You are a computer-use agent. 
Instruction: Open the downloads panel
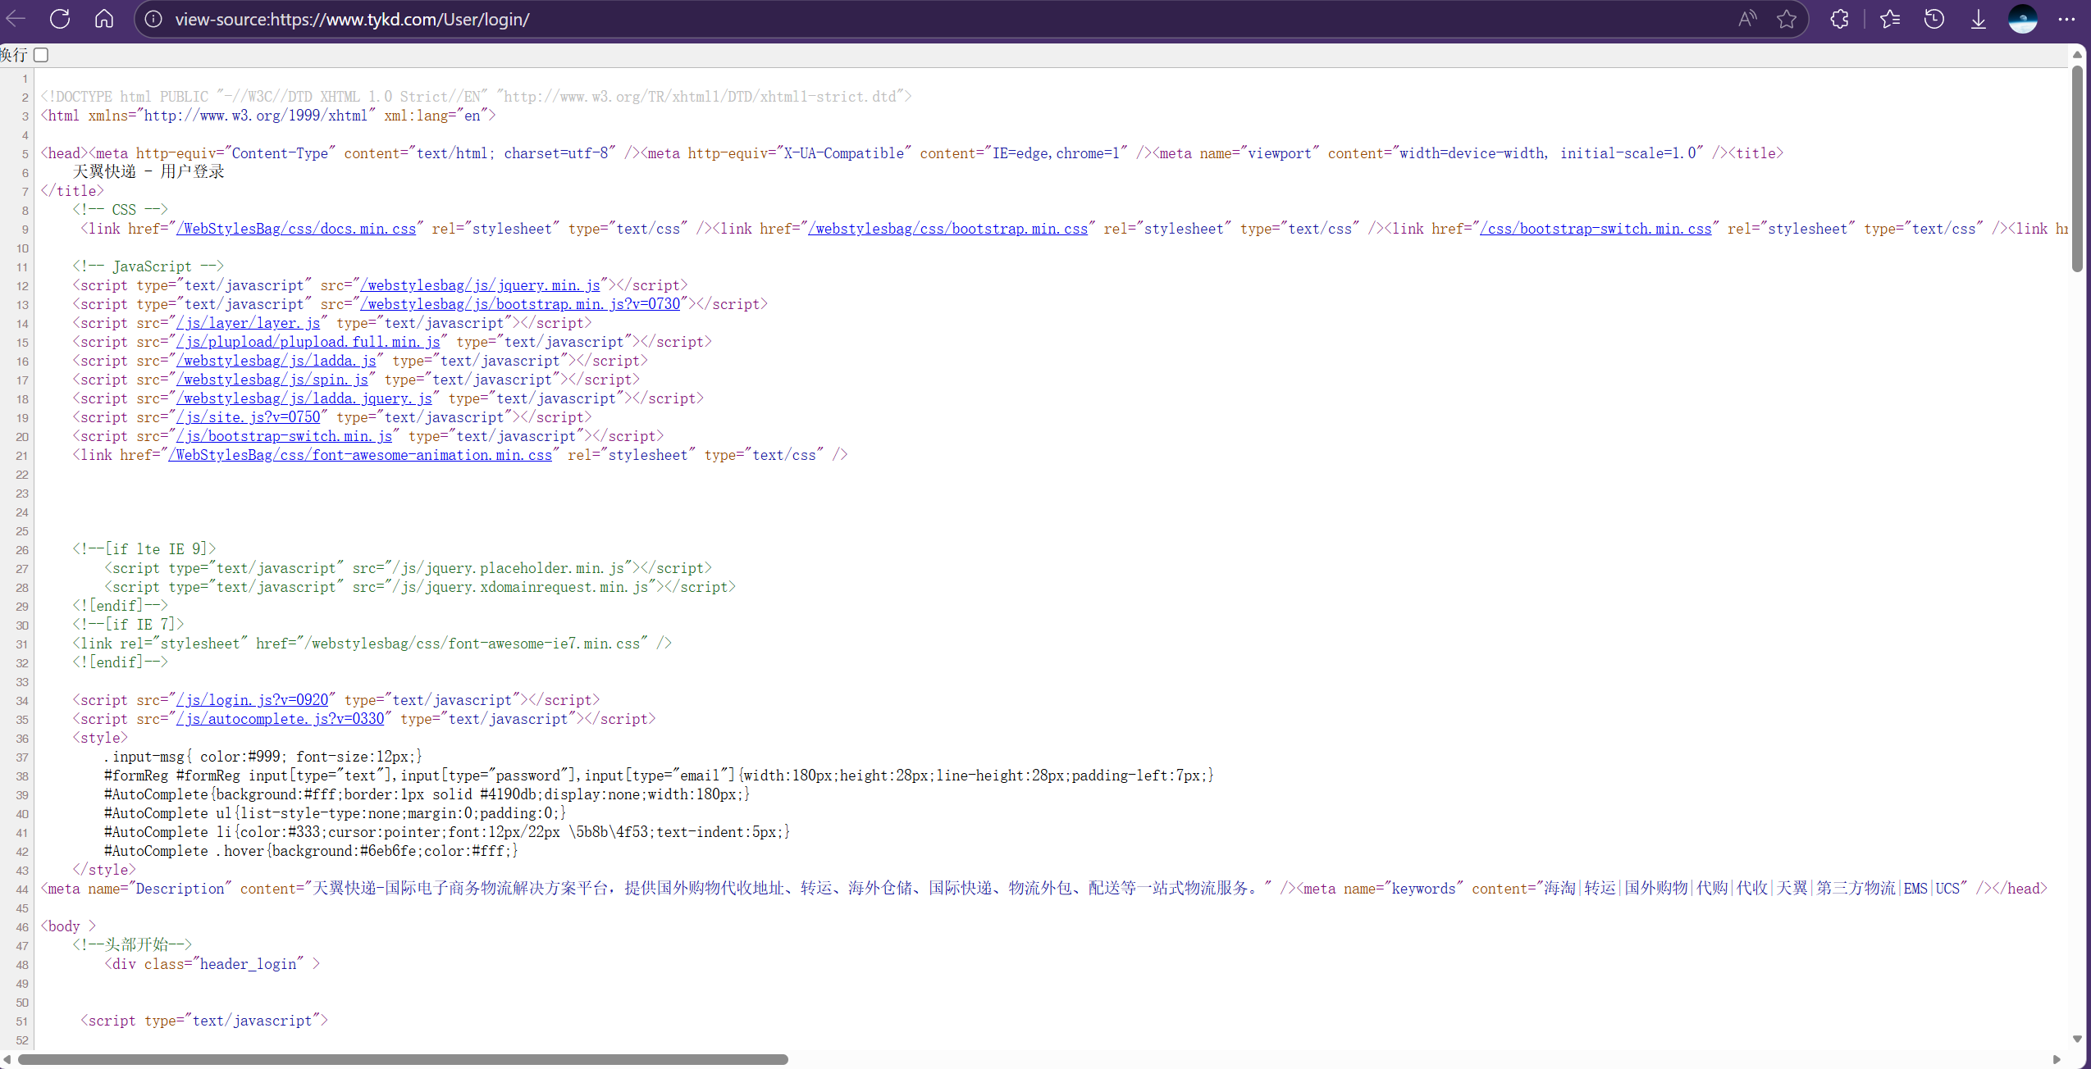pos(1979,19)
